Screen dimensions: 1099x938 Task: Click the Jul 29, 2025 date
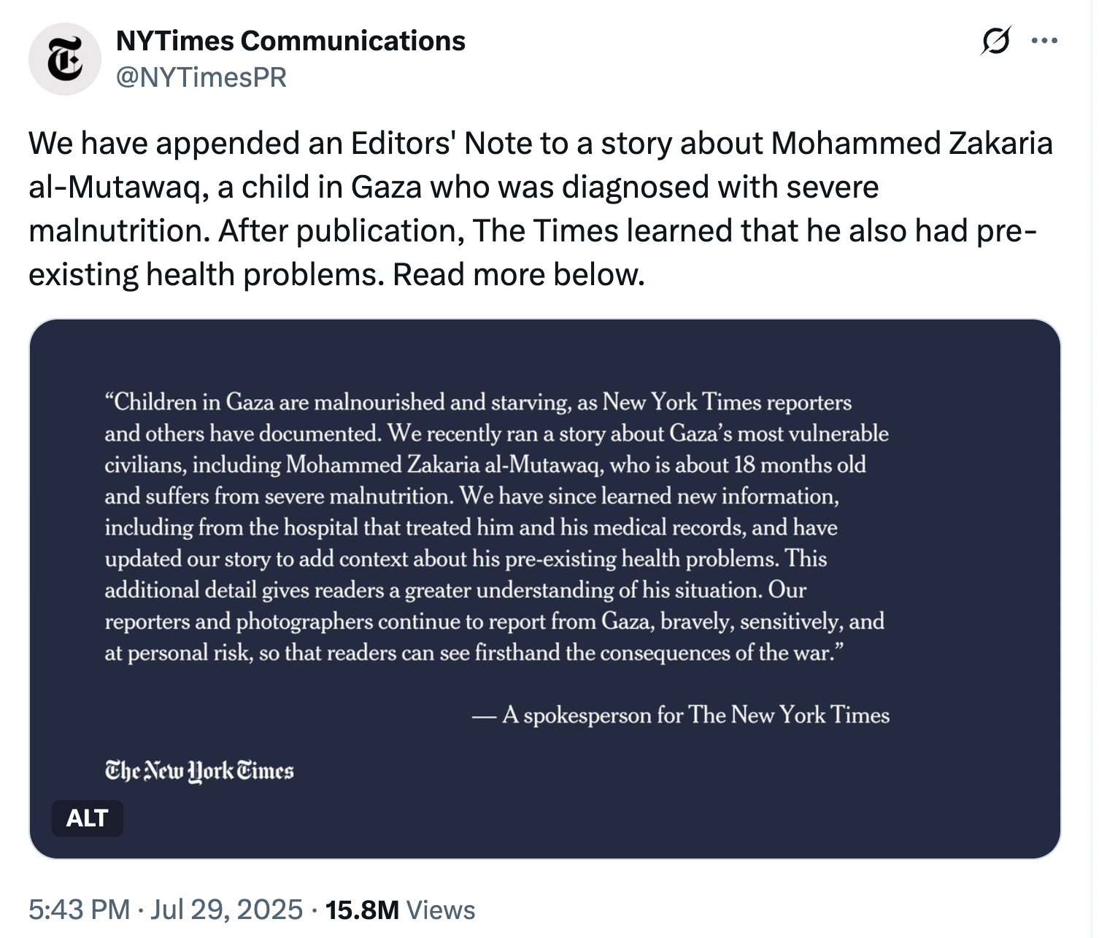pos(226,910)
